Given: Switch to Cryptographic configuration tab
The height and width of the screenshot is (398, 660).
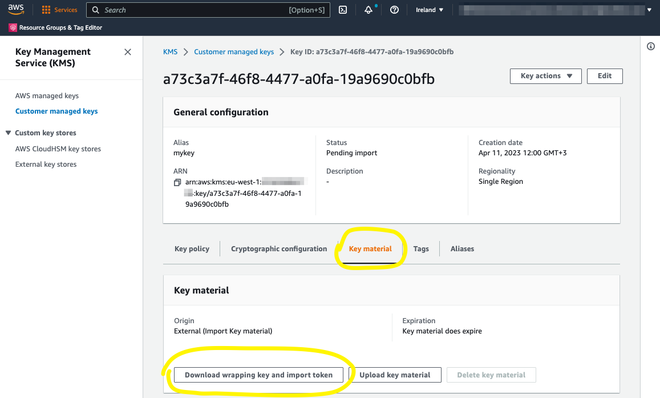Looking at the screenshot, I should (x=279, y=248).
